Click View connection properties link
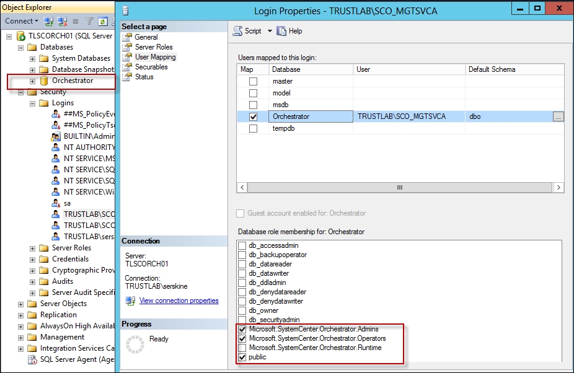574x373 pixels. (x=179, y=301)
